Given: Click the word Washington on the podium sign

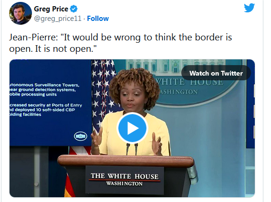Looking at the screenshot, I should click(x=124, y=183).
